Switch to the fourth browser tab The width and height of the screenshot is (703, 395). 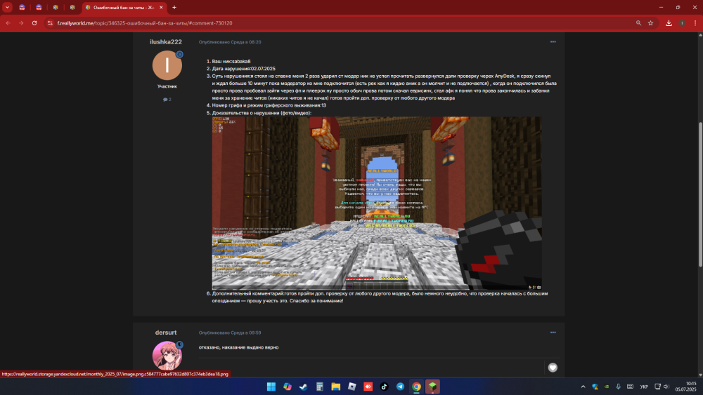(x=72, y=7)
